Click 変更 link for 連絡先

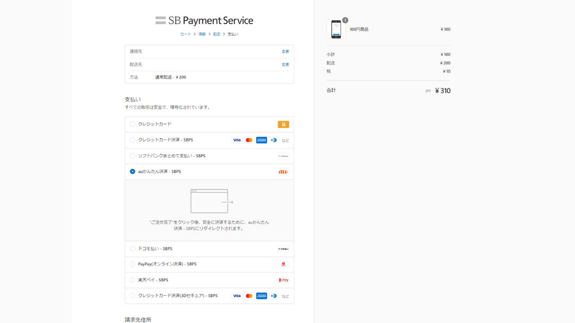[x=285, y=52]
